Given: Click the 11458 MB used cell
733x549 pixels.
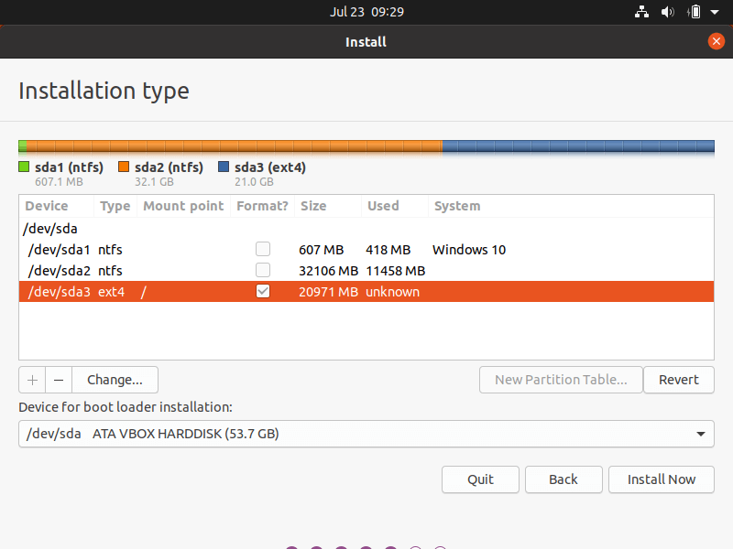Looking at the screenshot, I should coord(396,271).
